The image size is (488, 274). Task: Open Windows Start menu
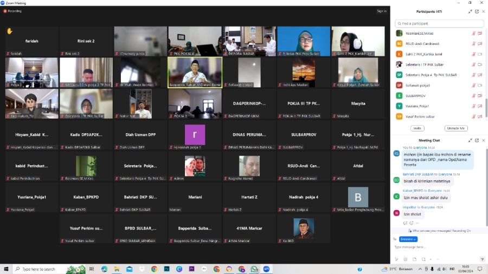pos(6,269)
